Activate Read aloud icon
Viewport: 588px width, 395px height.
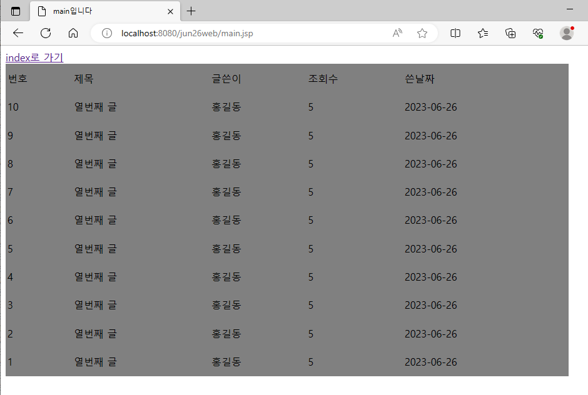pos(397,33)
